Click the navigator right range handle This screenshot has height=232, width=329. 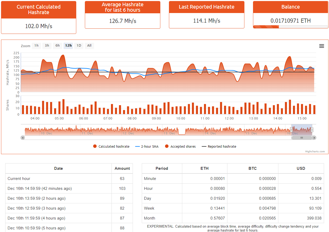312,130
